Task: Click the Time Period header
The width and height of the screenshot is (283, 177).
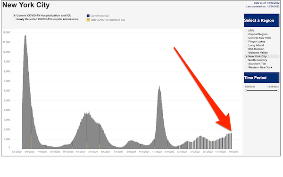Action: coord(262,78)
